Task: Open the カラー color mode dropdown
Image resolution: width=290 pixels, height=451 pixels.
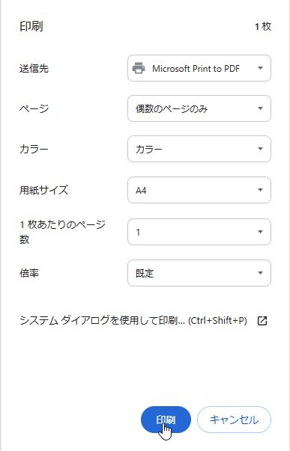Action: tap(199, 149)
